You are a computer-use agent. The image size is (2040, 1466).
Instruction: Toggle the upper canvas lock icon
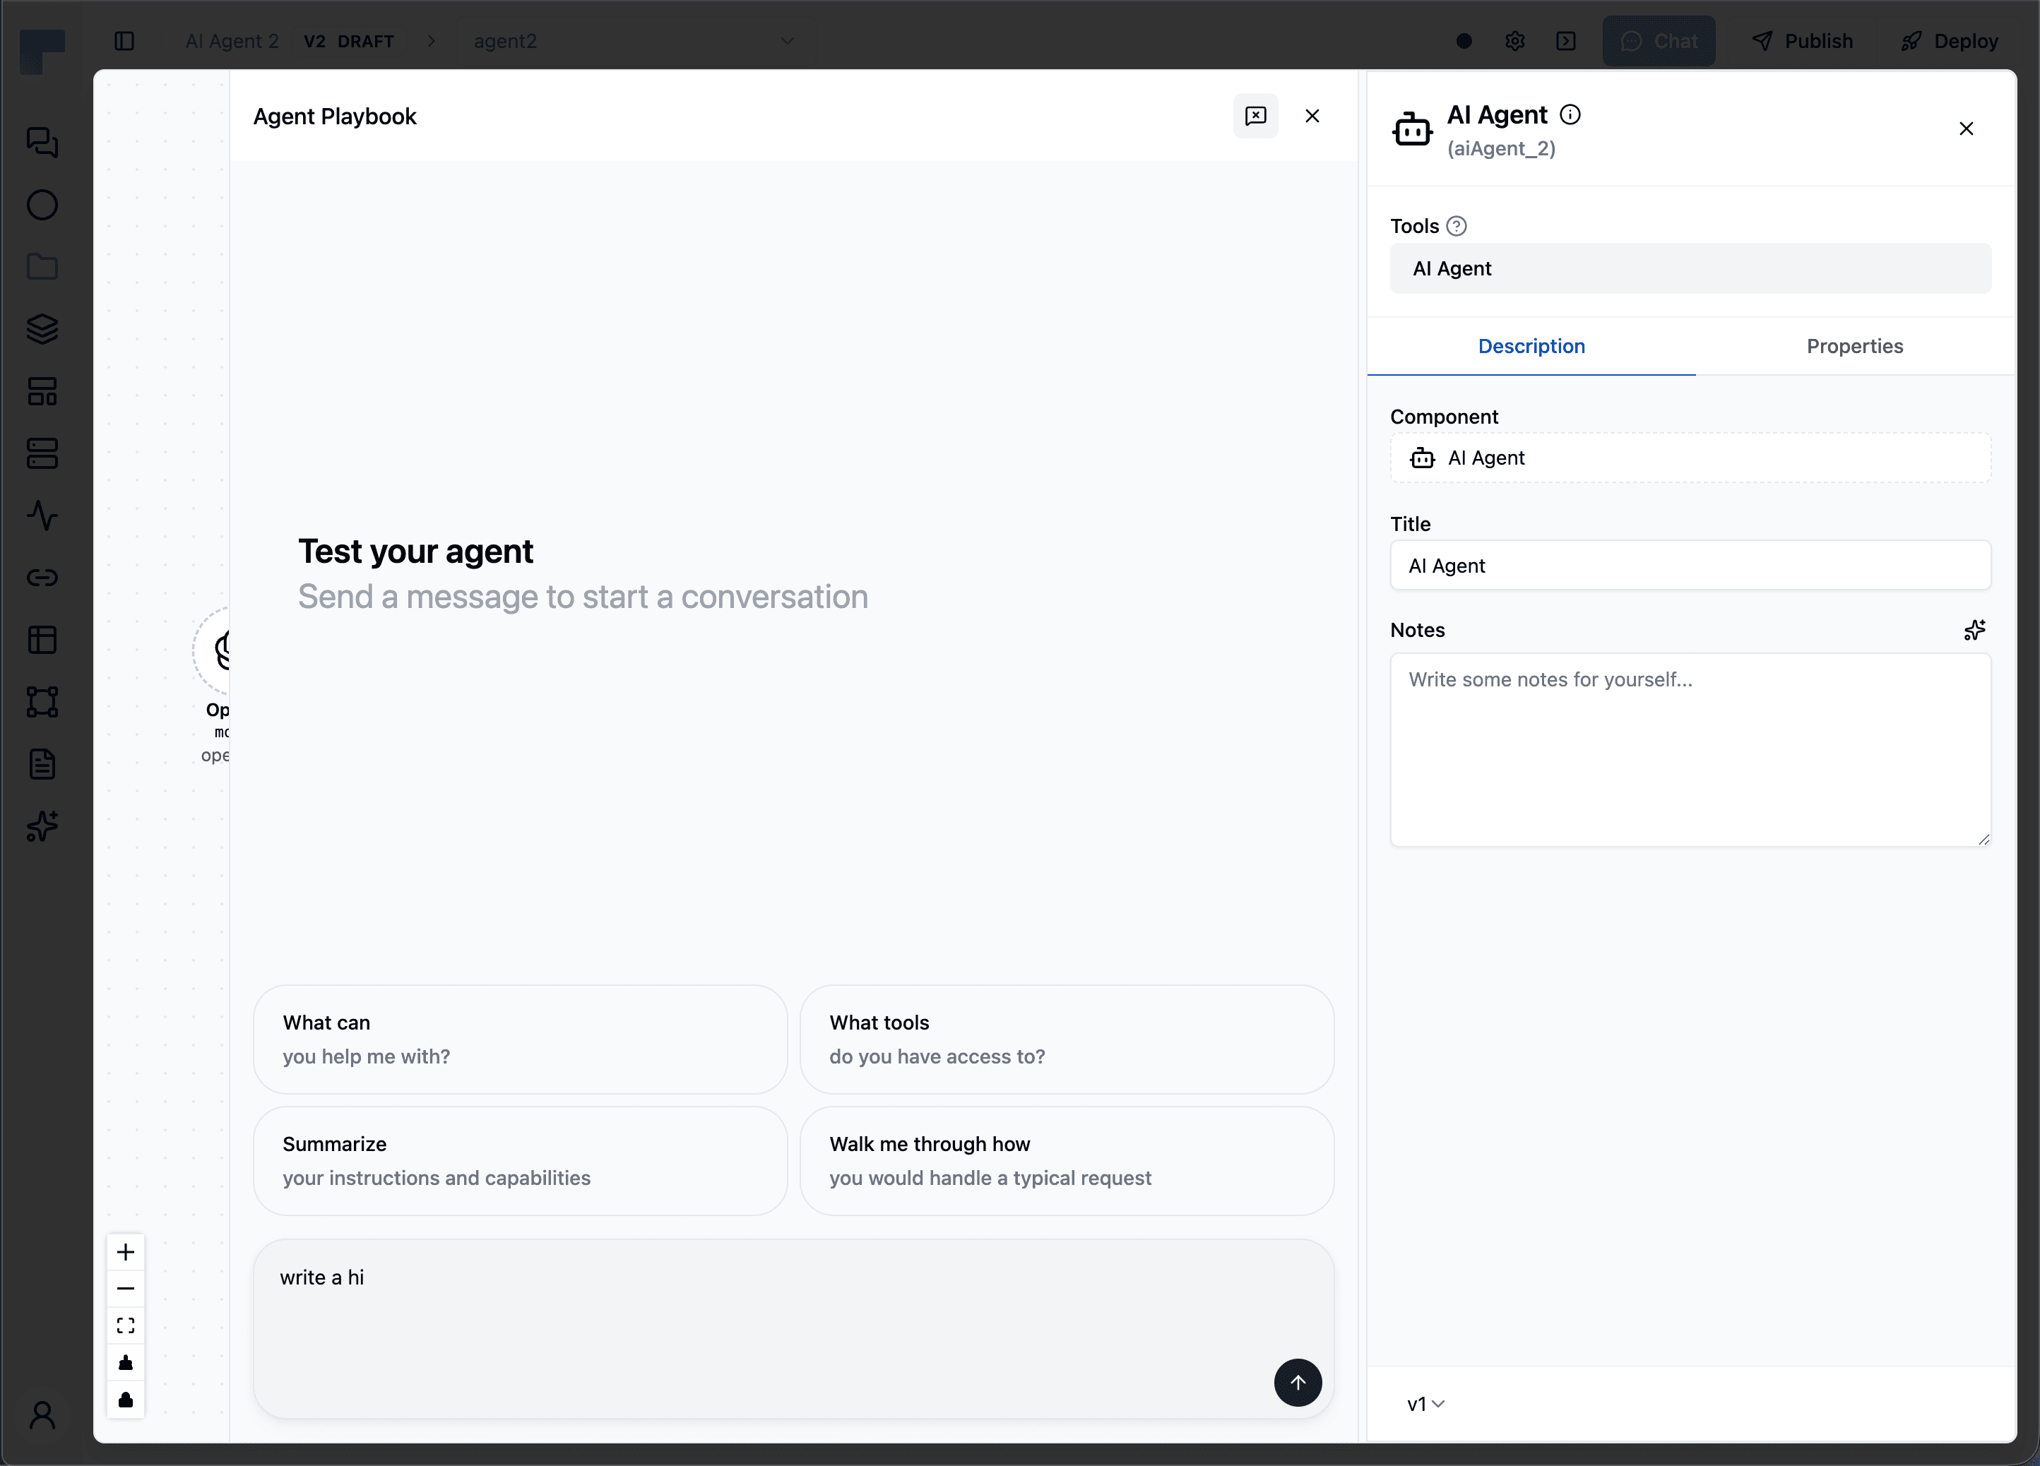point(126,1363)
